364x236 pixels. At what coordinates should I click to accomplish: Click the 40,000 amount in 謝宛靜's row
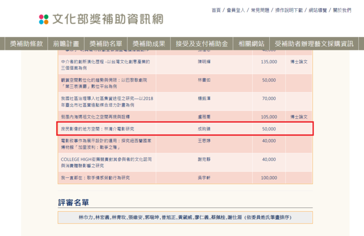pyautogui.click(x=269, y=160)
